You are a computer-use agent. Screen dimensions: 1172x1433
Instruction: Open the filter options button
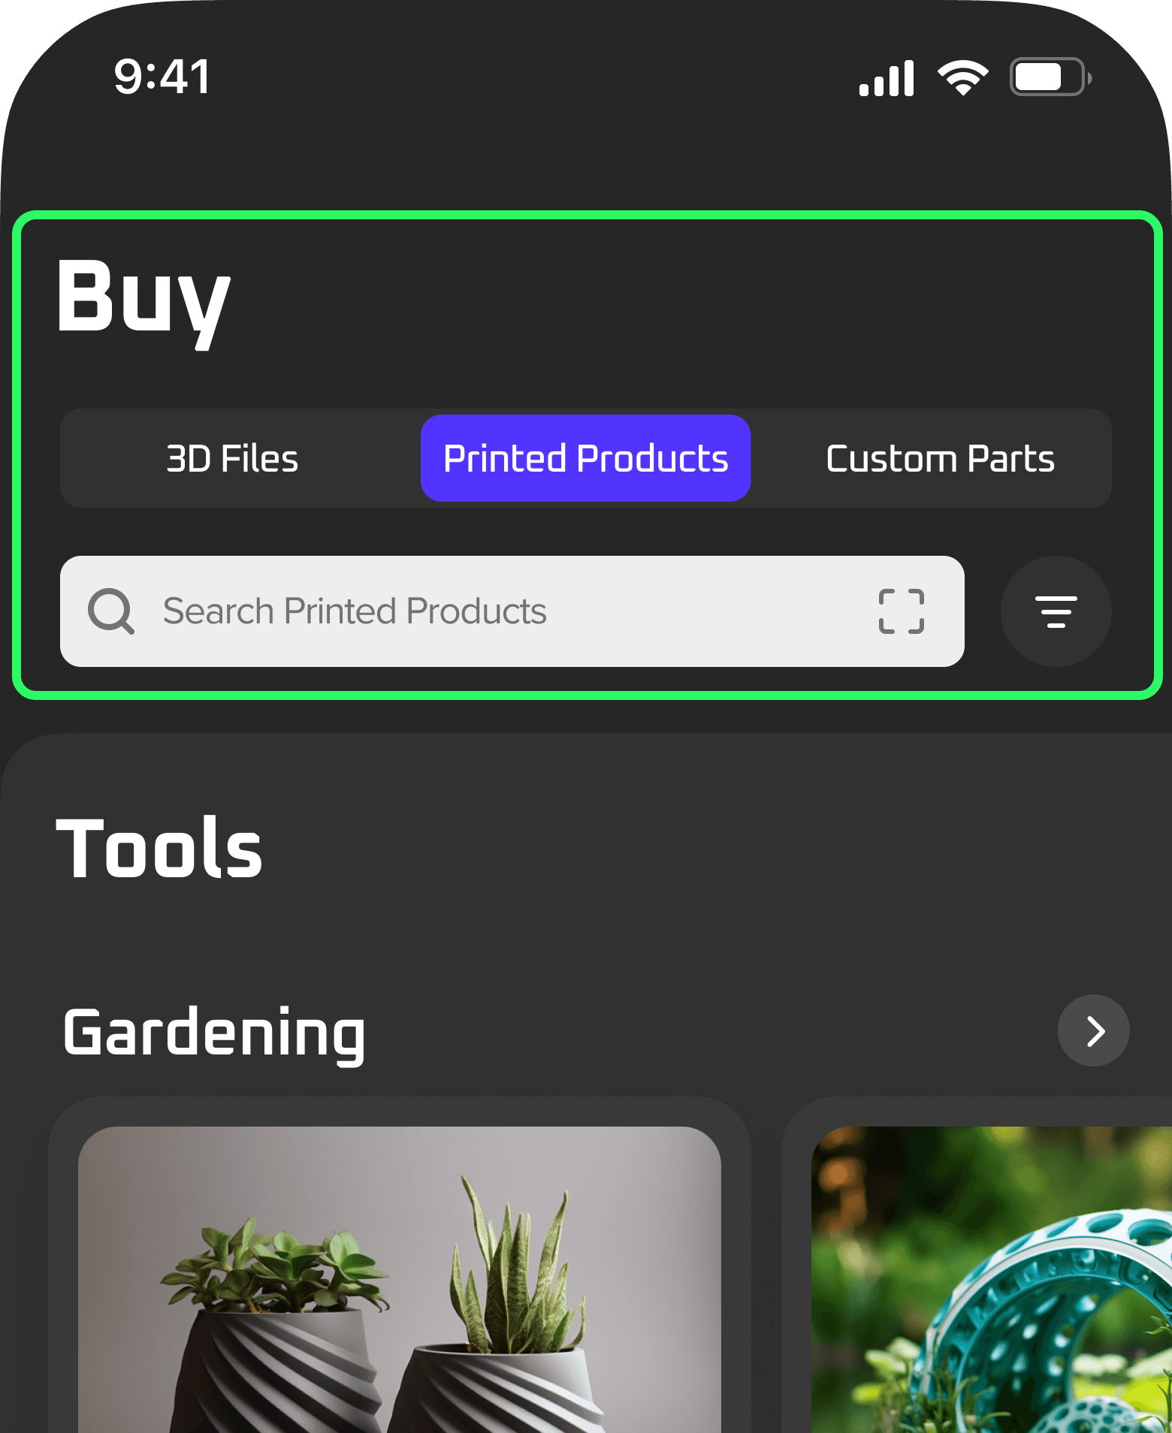[1056, 611]
